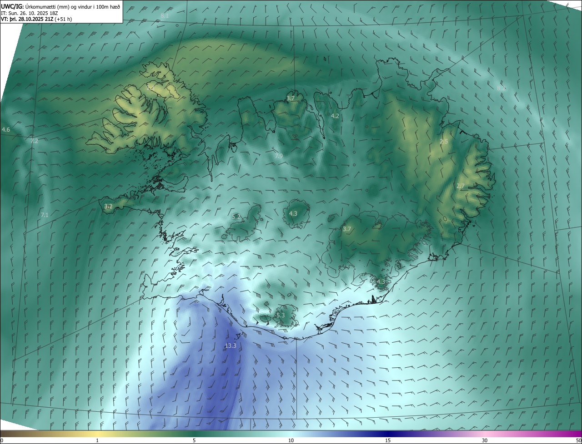Click the 5 tick on the color scale
Viewport: 582px width, 444px height.
click(x=194, y=440)
